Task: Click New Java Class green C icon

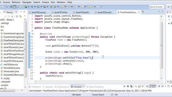Action: (x=55, y=7)
